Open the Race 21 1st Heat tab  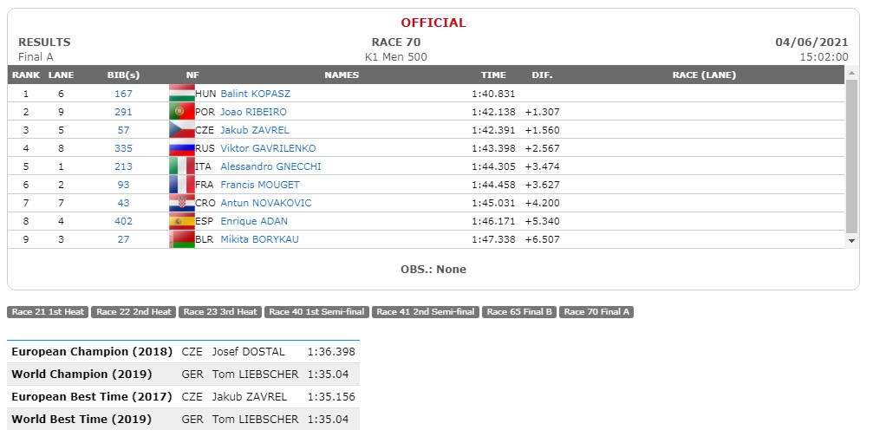(48, 311)
